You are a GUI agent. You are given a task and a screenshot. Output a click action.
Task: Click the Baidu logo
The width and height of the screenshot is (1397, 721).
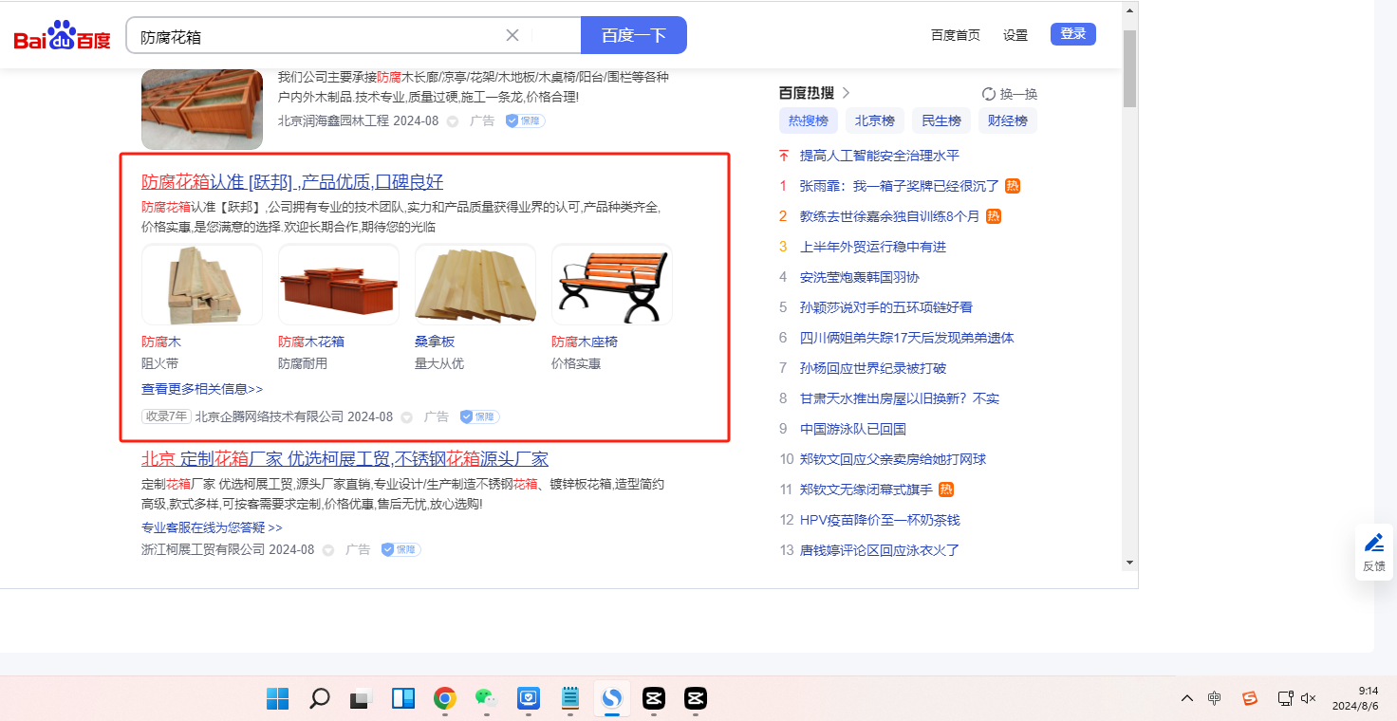coord(63,36)
